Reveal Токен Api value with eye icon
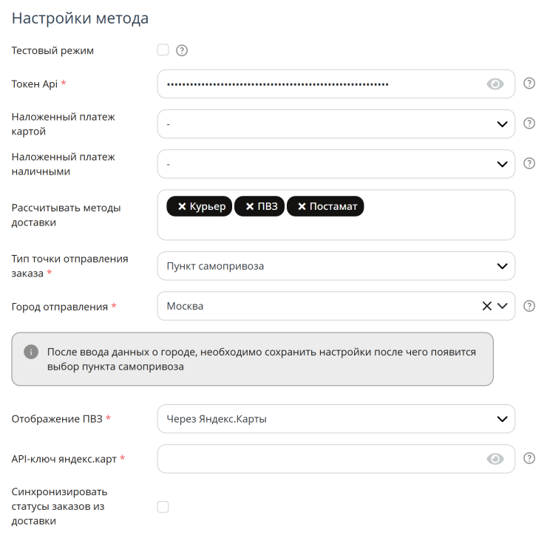The image size is (547, 538). coord(495,84)
